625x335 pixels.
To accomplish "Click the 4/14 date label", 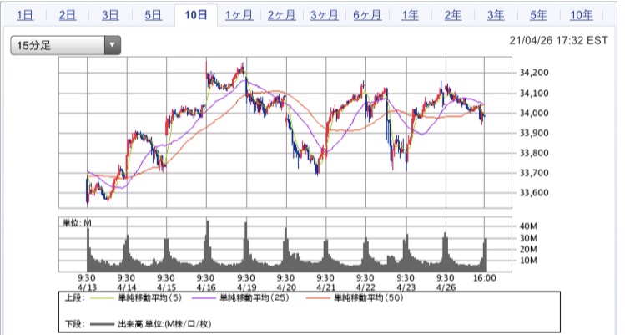I will click(127, 287).
